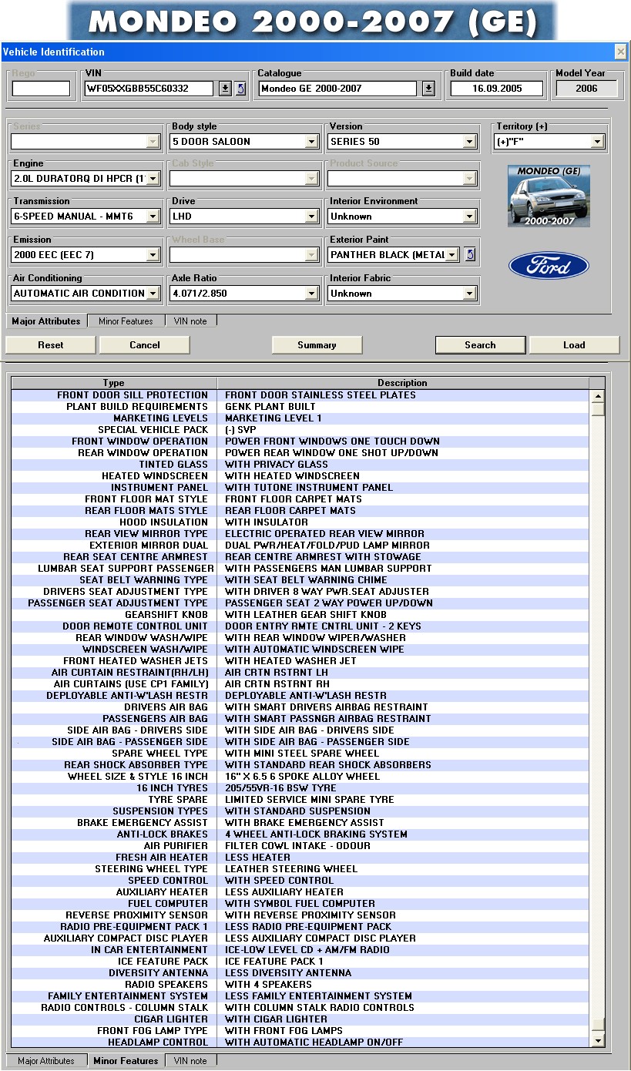Click the arrow button beside Catalogue field

pos(428,89)
